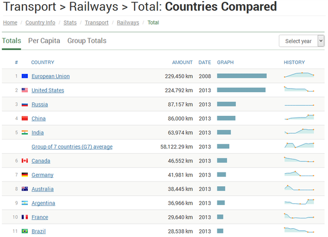This screenshot has height=237, width=328.
Task: Click the Canada flag icon
Action: [25, 161]
